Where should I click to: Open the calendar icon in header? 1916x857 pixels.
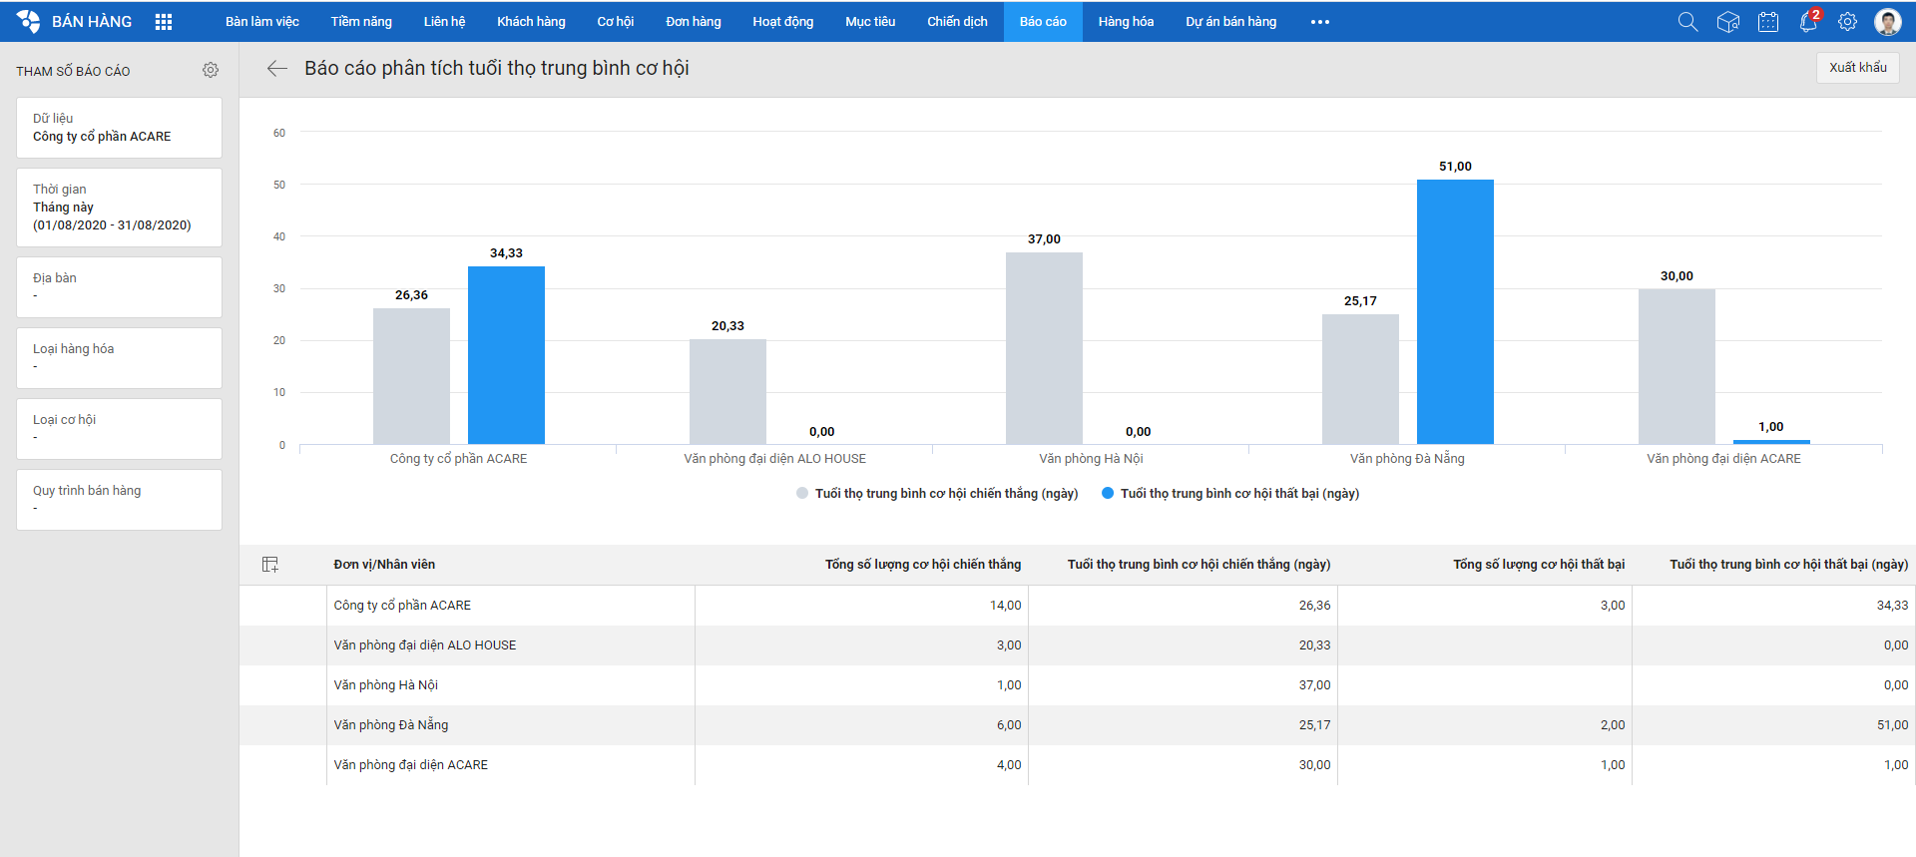pos(1768,22)
